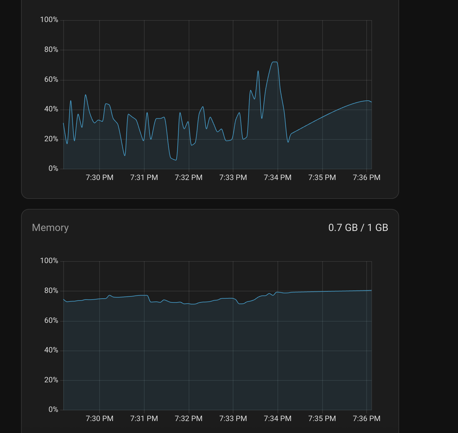Click the 7:32 PM label under Memory chart

189,419
